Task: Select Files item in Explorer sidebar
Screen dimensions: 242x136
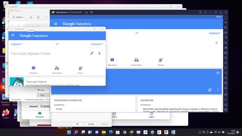Action: tap(41, 90)
